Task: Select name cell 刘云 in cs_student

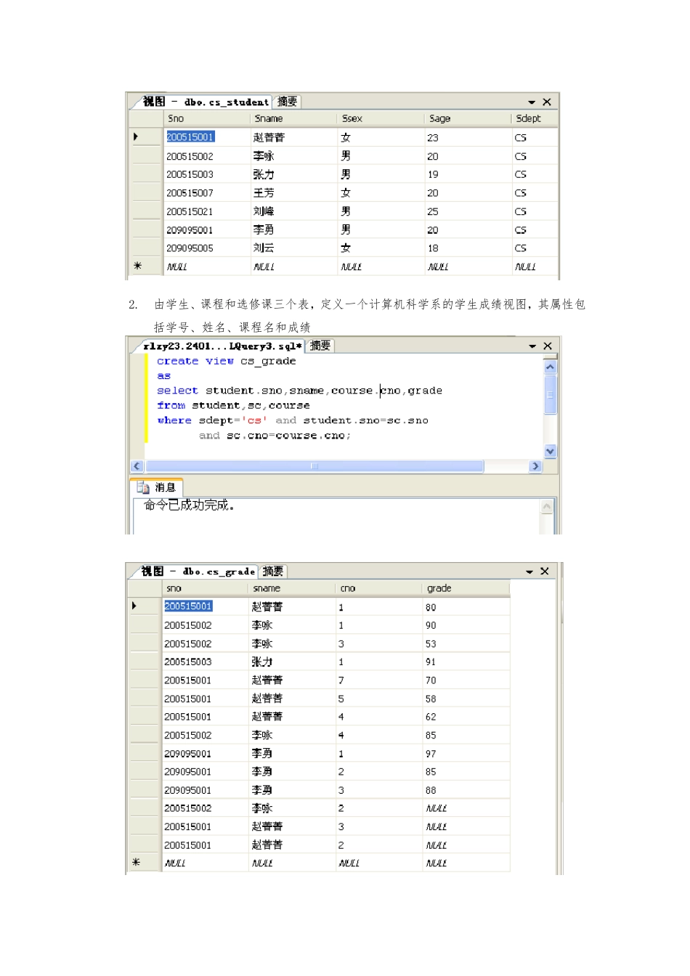Action: tap(293, 248)
